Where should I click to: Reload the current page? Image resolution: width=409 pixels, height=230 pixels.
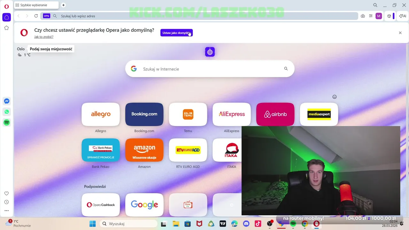click(x=36, y=16)
